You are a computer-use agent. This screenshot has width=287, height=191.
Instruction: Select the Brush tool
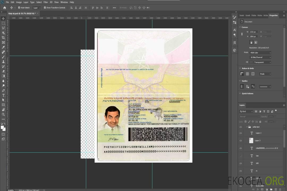click(x=3, y=57)
